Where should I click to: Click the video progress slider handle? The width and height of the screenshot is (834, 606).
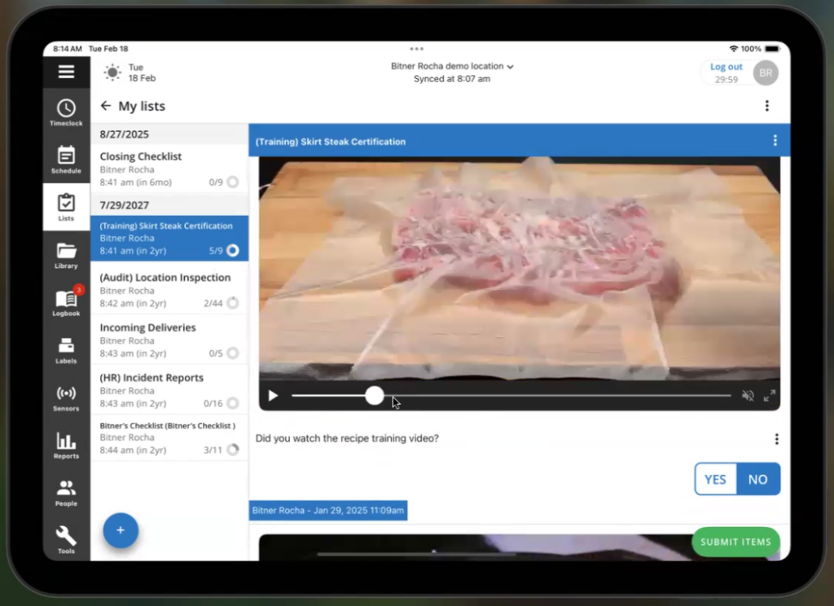click(x=375, y=395)
